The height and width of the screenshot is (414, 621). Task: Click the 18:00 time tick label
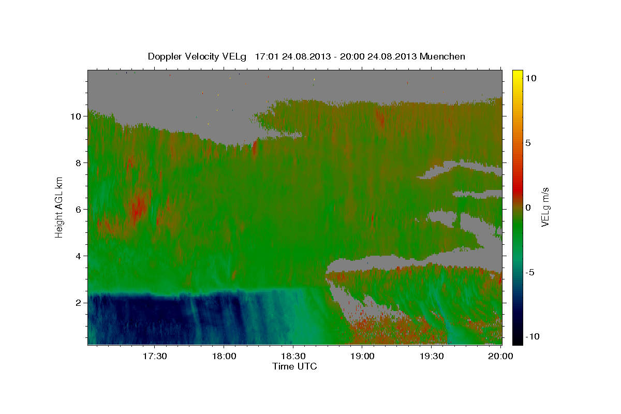tap(224, 356)
